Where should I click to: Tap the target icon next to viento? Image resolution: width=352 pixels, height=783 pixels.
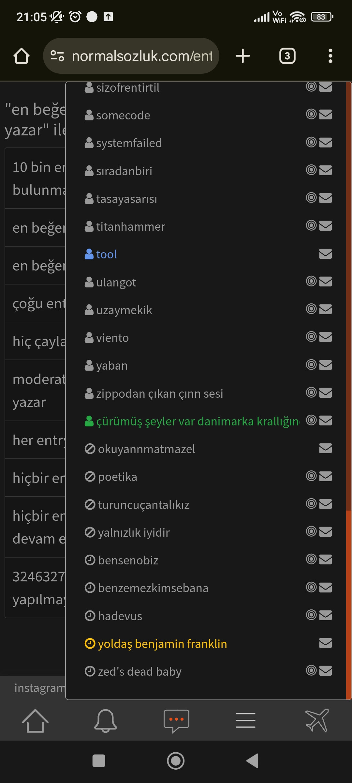pyautogui.click(x=311, y=337)
